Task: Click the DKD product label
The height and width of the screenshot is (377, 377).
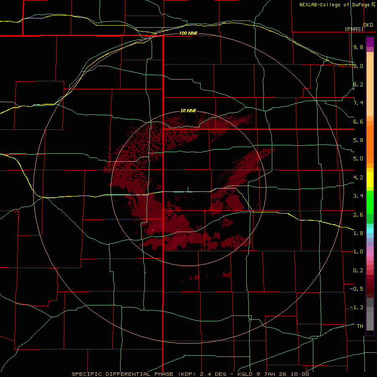Action: coord(368,25)
